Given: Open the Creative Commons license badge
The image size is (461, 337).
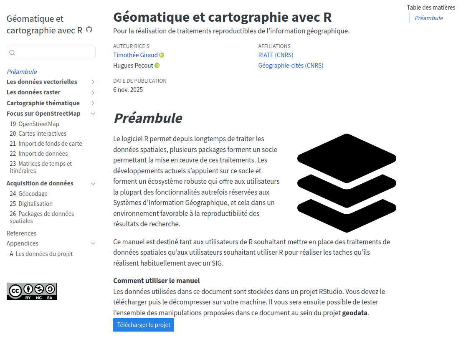Looking at the screenshot, I should pyautogui.click(x=32, y=291).
